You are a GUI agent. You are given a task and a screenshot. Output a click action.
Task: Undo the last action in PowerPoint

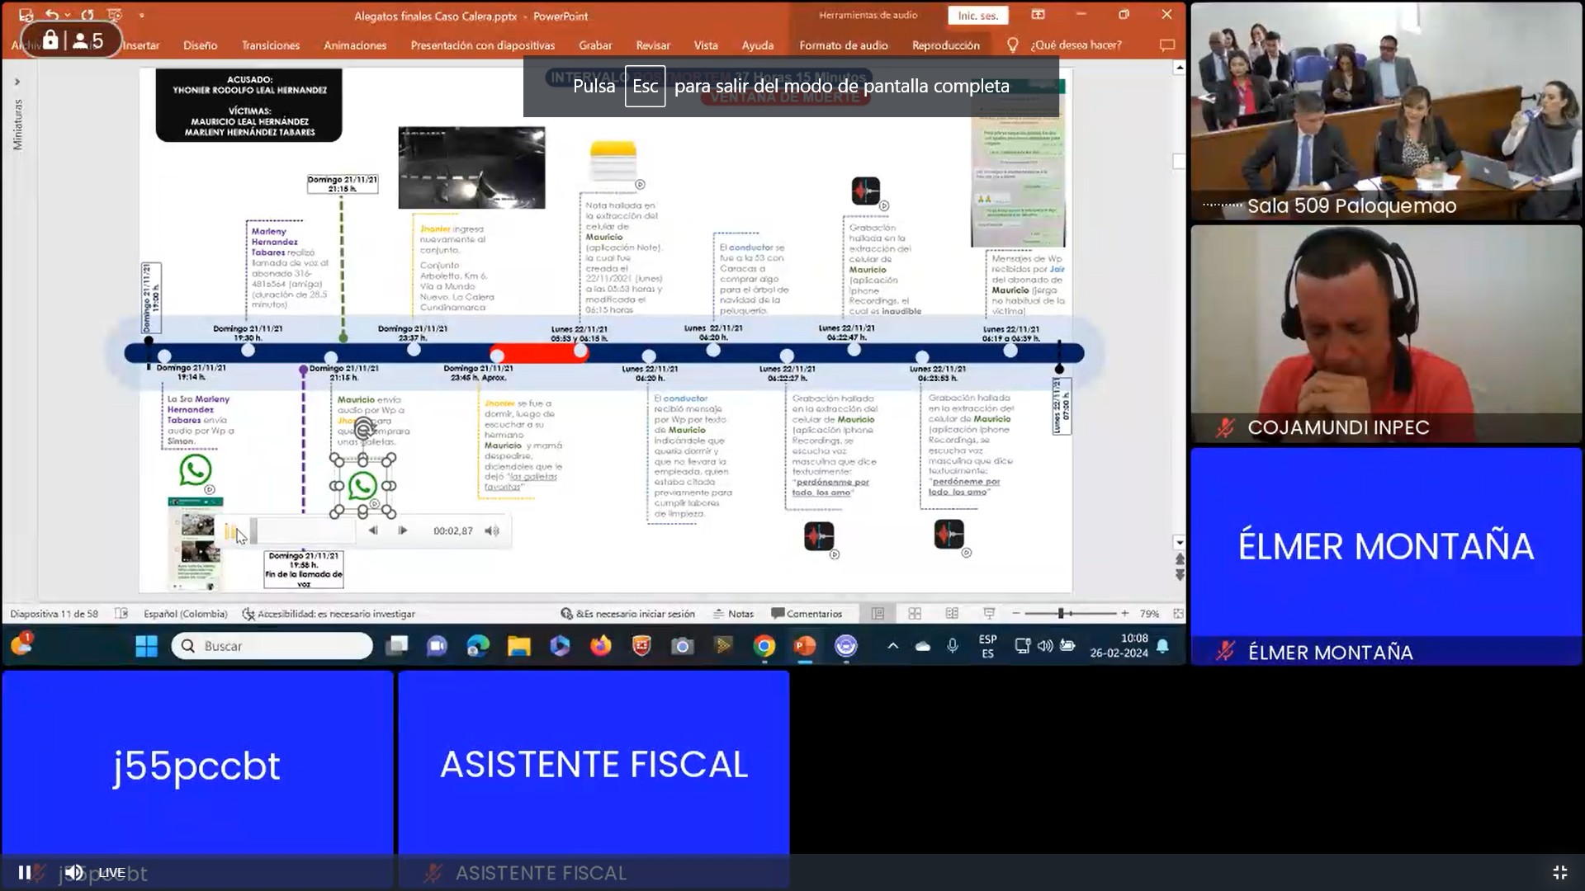52,15
